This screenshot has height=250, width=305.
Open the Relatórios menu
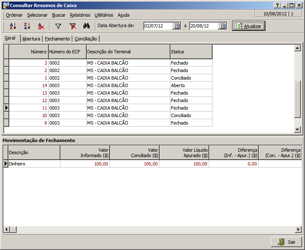click(x=80, y=15)
